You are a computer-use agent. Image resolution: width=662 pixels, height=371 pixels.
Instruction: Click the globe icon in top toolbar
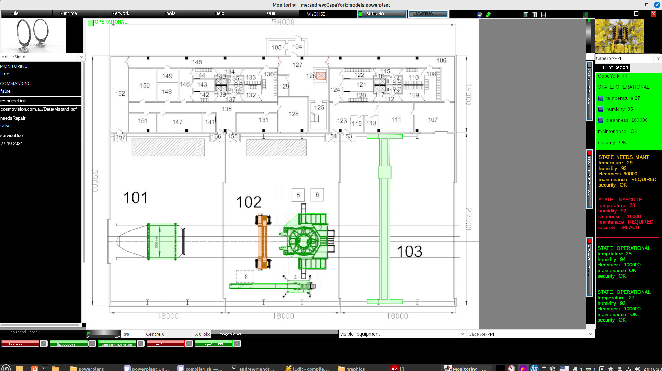479,15
